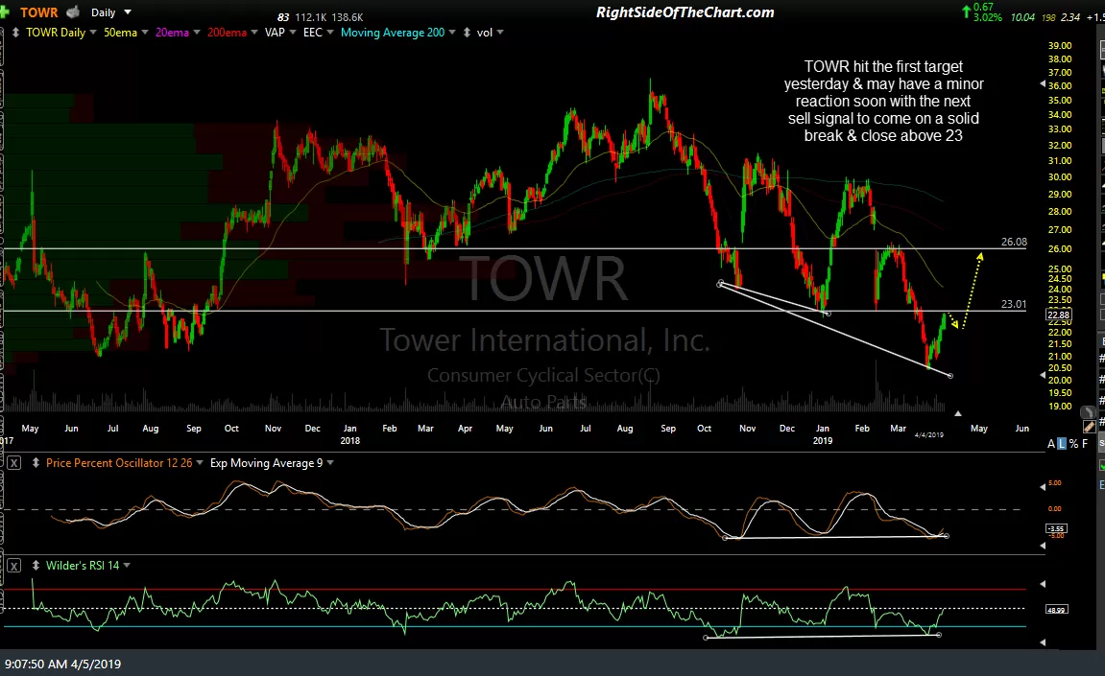Click the green plus add-indicator icon
Viewport: 1105px width, 676px height.
pyautogui.click(x=4, y=12)
